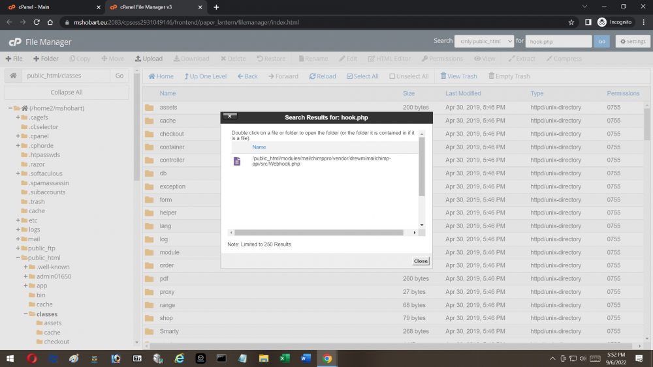The height and width of the screenshot is (367, 653).
Task: Click the Rename toolbar button
Action: (x=313, y=59)
